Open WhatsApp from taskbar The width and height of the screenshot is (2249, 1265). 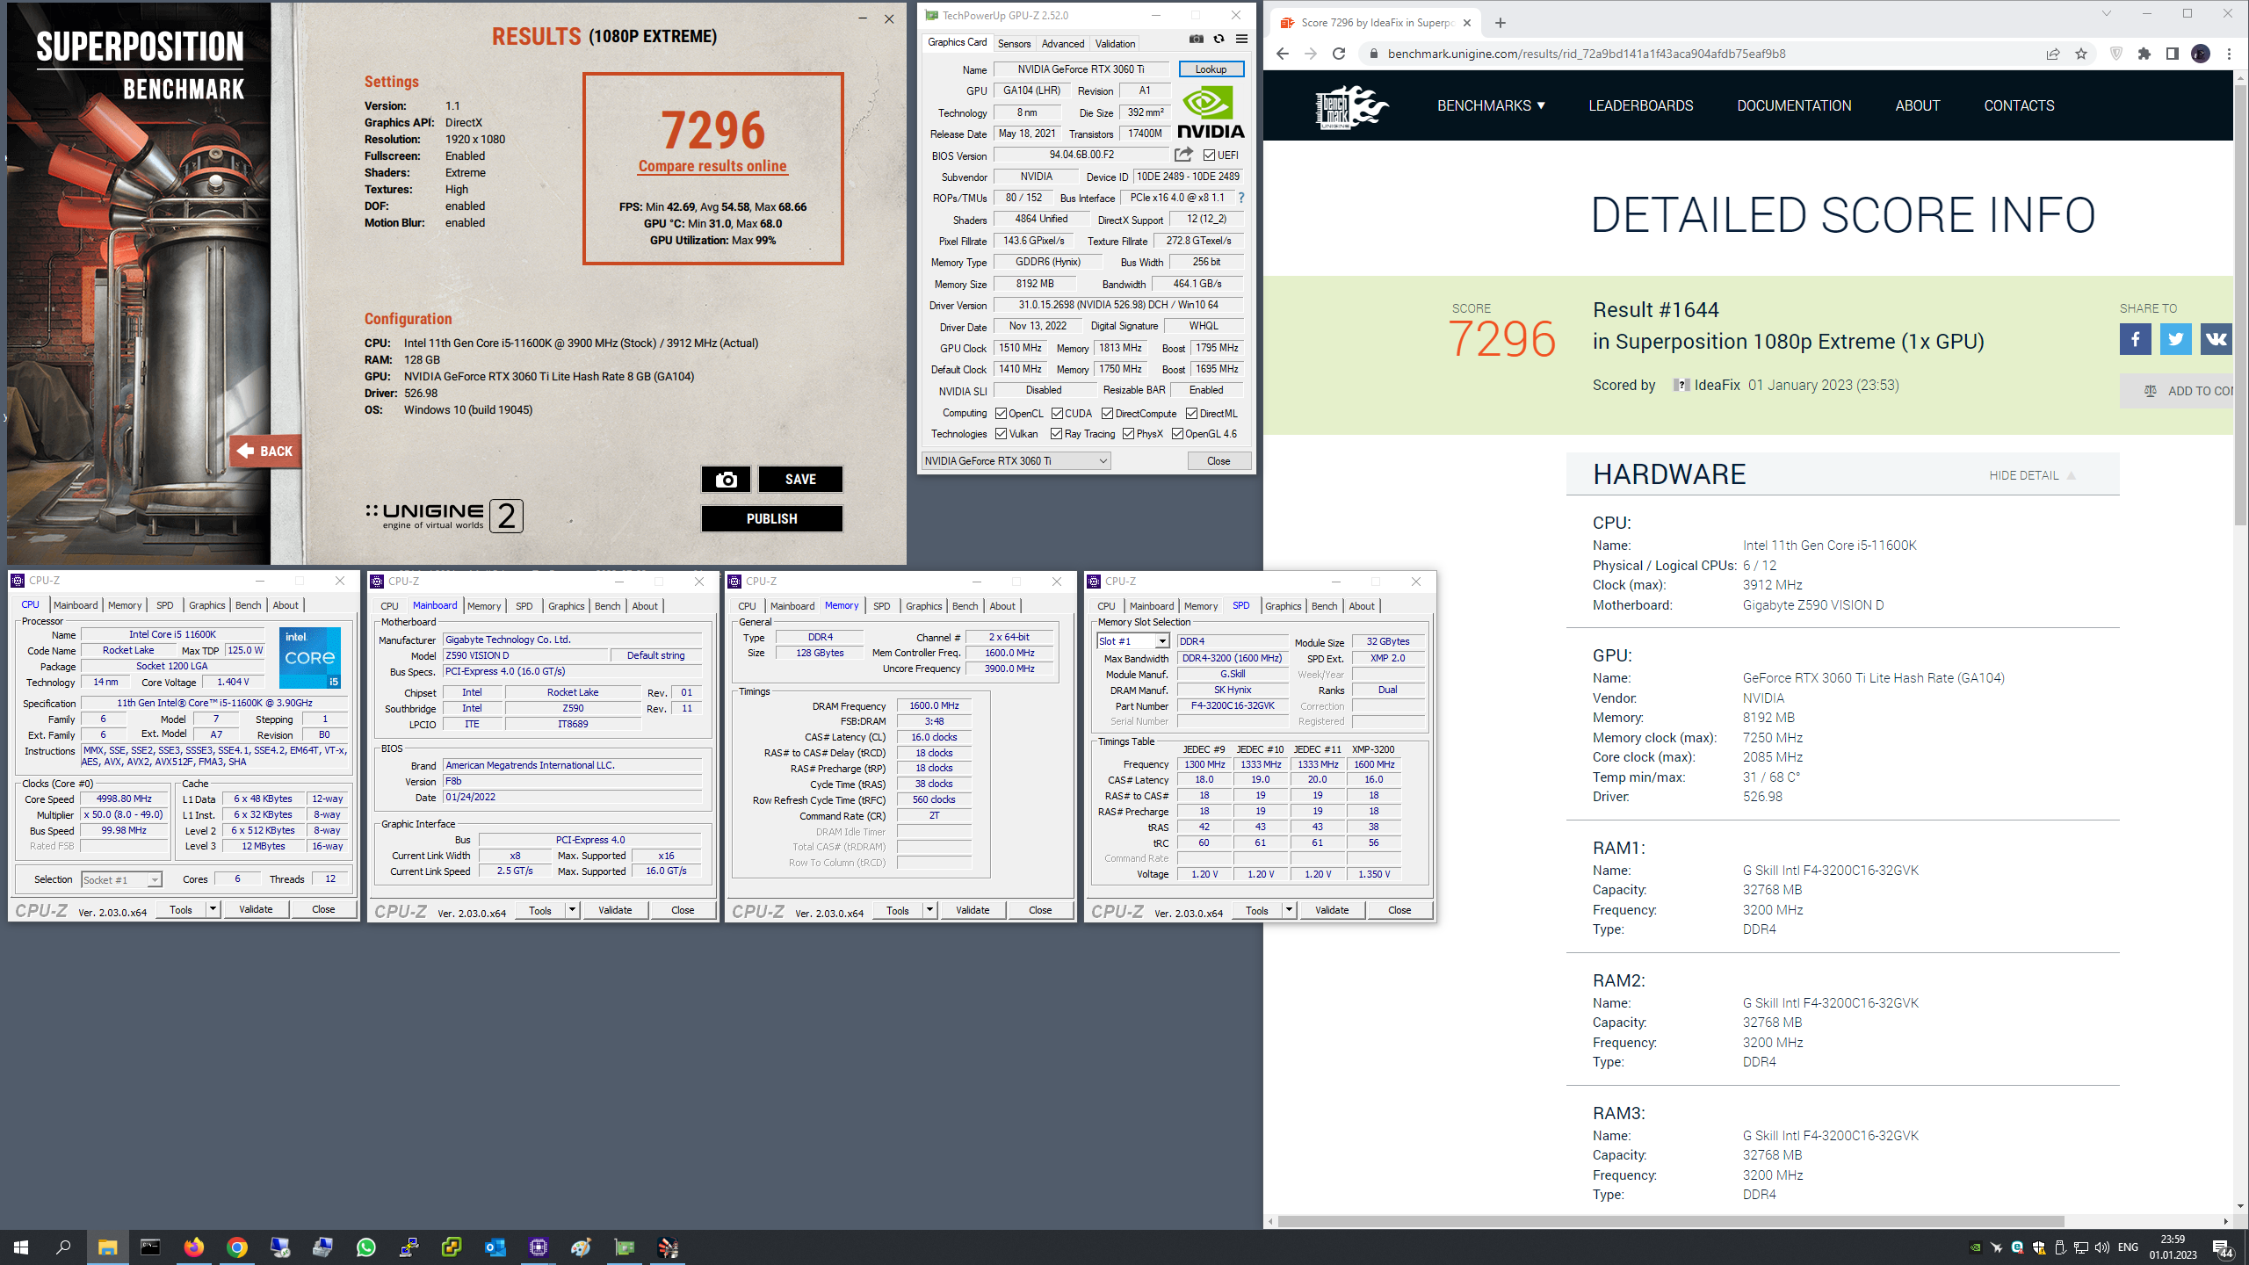365,1247
